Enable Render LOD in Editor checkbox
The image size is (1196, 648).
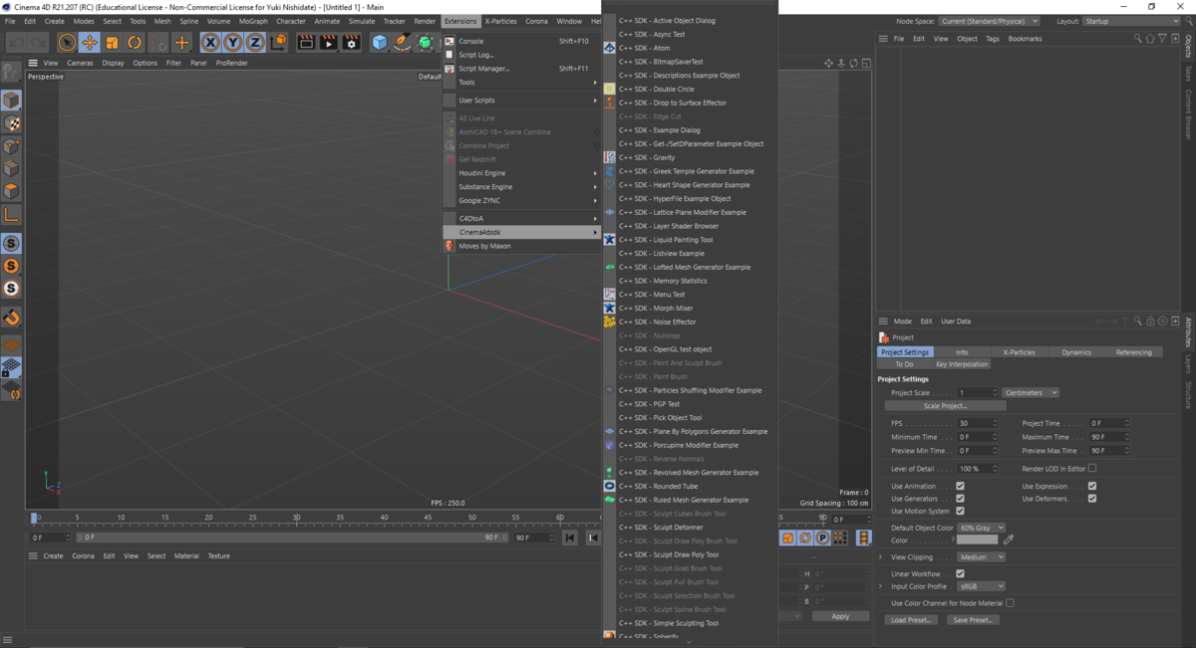pos(1092,468)
